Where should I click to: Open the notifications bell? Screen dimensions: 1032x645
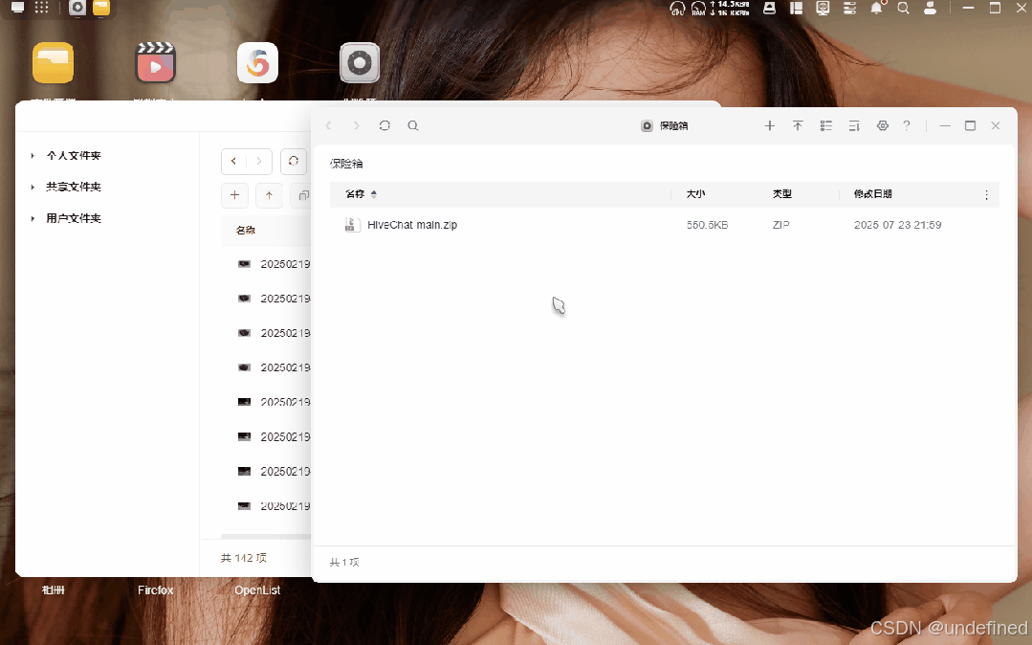tap(877, 8)
